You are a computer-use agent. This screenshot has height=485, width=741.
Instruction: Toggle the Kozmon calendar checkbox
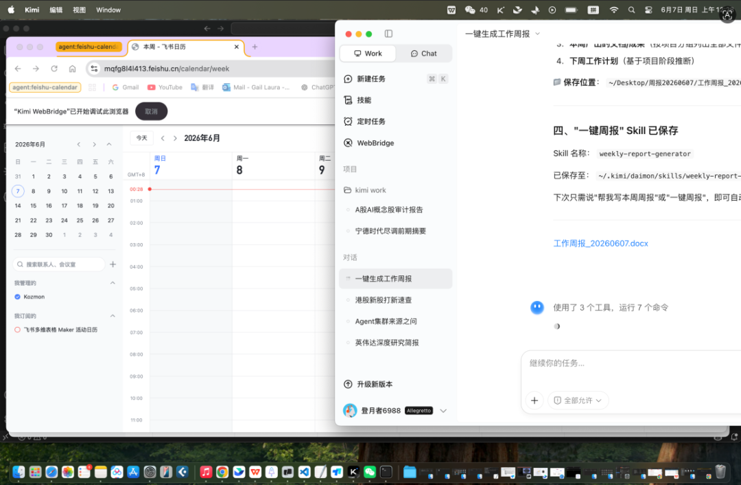click(x=17, y=297)
